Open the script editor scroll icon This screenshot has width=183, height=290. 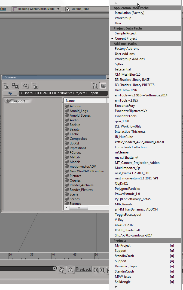coord(62,270)
